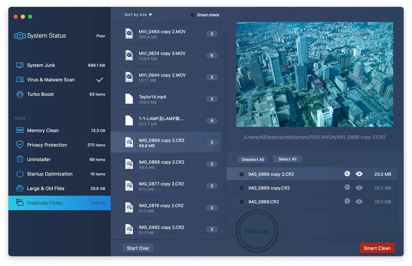Check the IMG_0869 copy 2.CR2 checkbox

click(242, 174)
